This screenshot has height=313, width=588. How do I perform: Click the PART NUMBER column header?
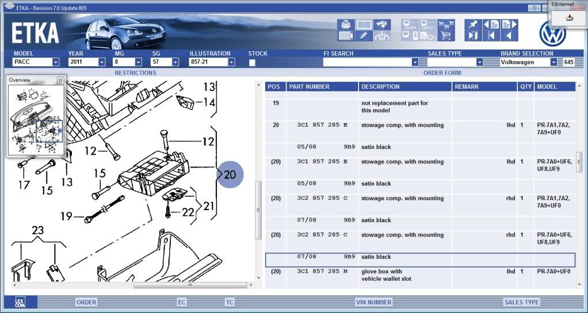(323, 86)
